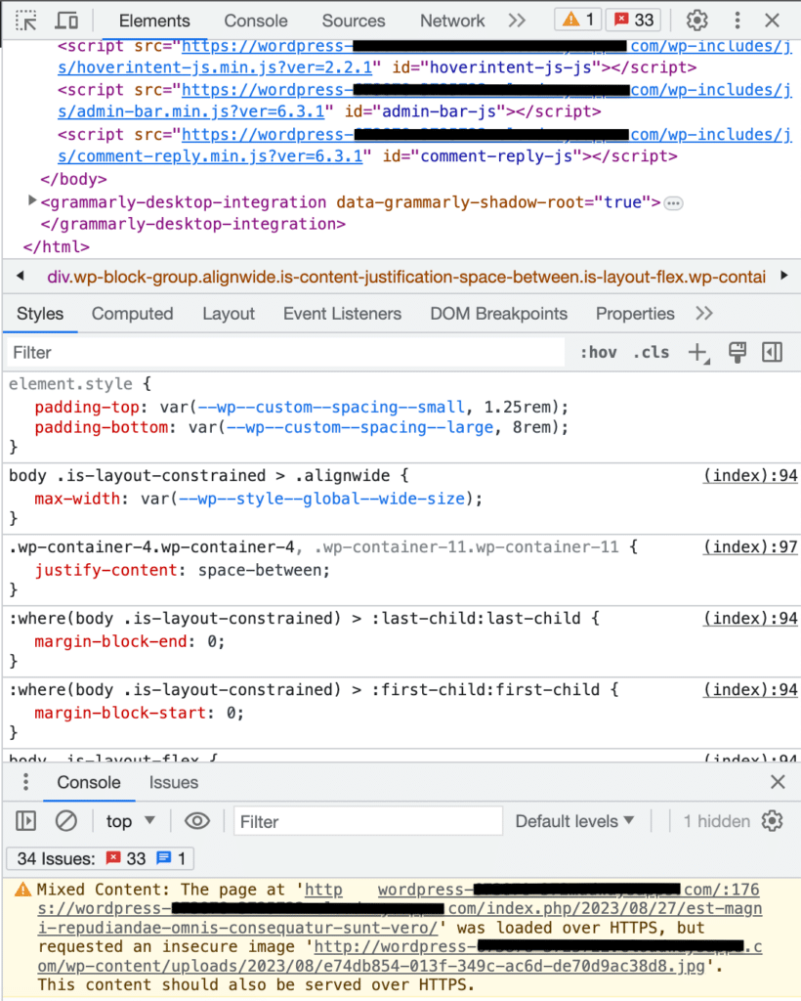Show the console sidebar panel
This screenshot has height=1001, width=801.
(26, 821)
